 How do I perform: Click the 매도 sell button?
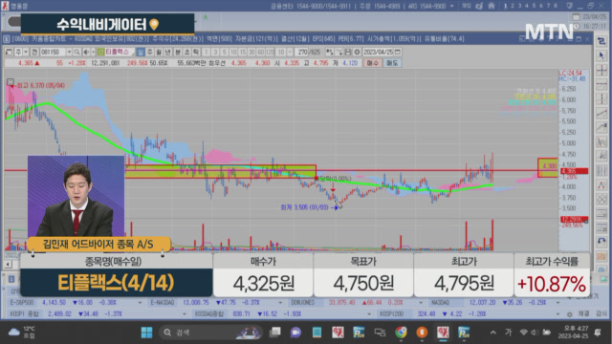(x=392, y=63)
